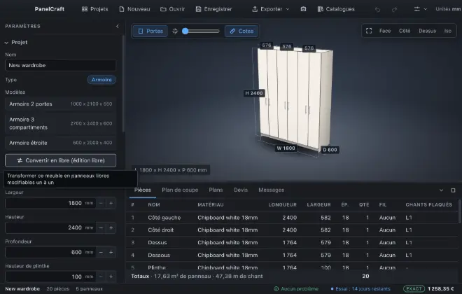The height and width of the screenshot is (294, 462).
Task: Select the Côté droit row
Action: (292, 230)
